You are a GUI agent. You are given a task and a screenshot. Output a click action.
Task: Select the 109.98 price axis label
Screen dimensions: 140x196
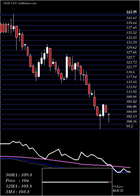[x=131, y=97]
